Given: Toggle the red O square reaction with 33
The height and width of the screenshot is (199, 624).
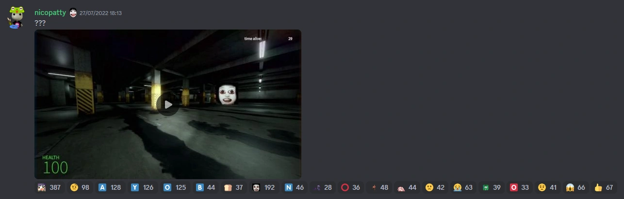Looking at the screenshot, I should (x=520, y=187).
